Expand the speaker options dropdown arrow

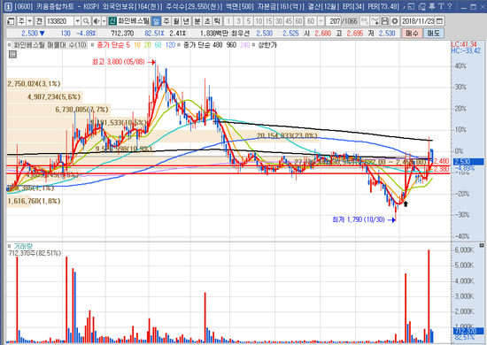click(x=104, y=21)
